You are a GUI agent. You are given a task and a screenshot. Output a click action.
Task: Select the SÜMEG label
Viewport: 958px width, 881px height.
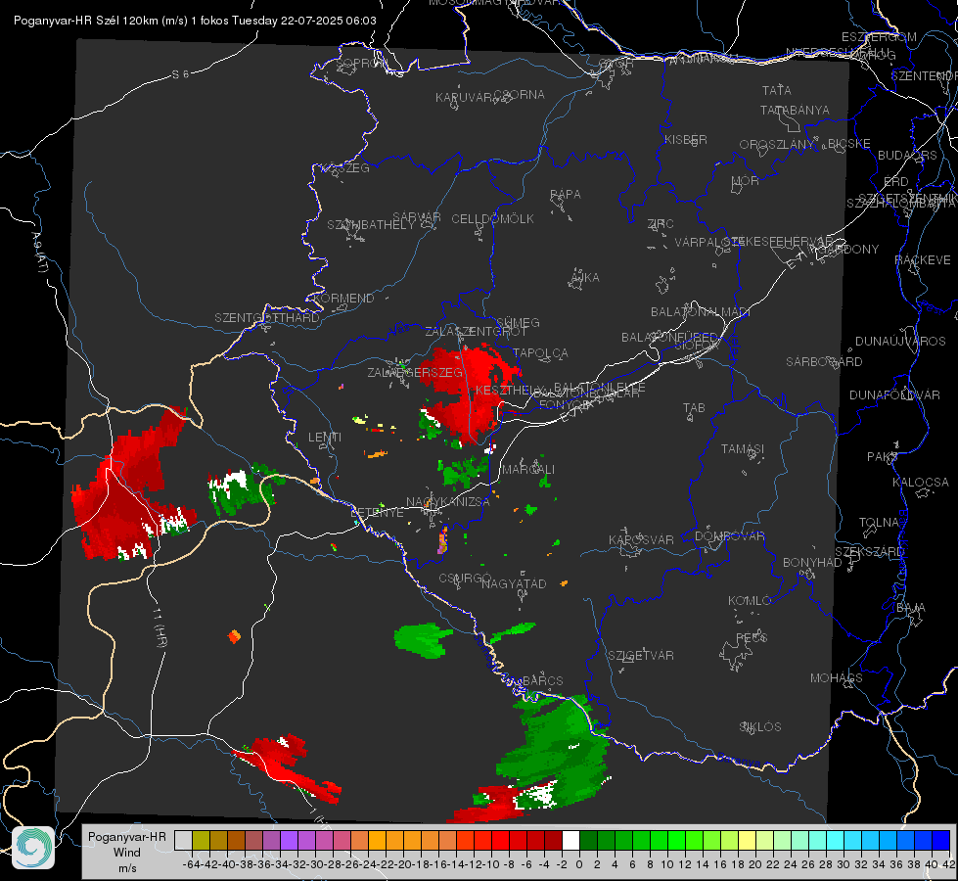pyautogui.click(x=518, y=323)
